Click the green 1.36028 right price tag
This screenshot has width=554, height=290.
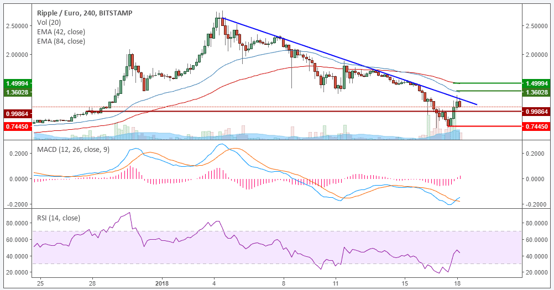pos(536,92)
